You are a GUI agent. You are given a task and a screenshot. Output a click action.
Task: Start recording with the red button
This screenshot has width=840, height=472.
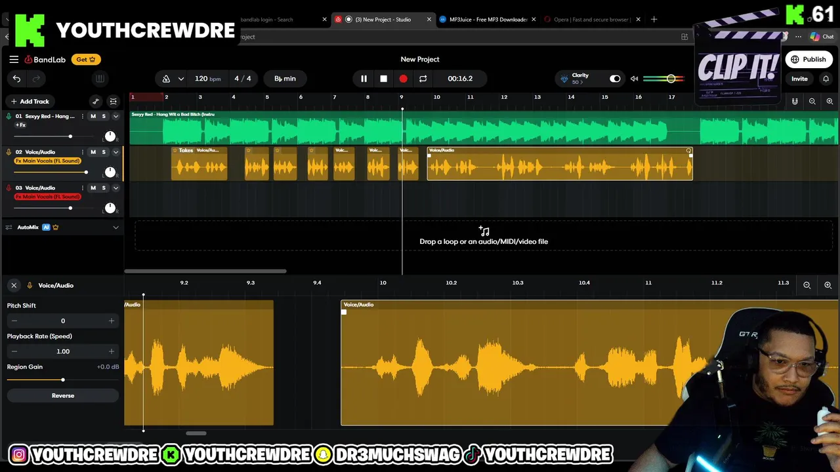pyautogui.click(x=403, y=79)
